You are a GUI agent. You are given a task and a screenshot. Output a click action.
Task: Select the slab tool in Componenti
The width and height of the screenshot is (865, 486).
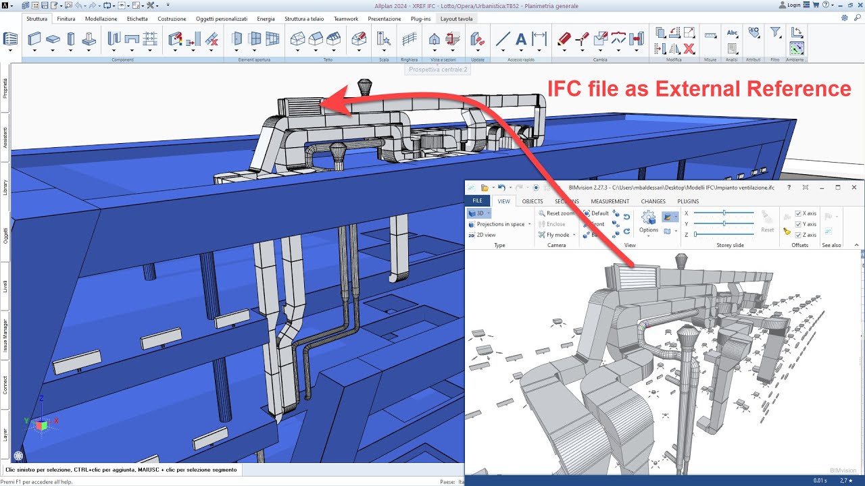53,38
